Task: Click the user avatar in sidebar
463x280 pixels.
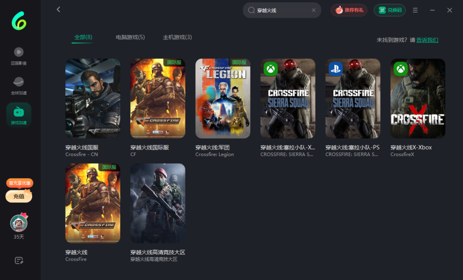Action: pyautogui.click(x=19, y=223)
